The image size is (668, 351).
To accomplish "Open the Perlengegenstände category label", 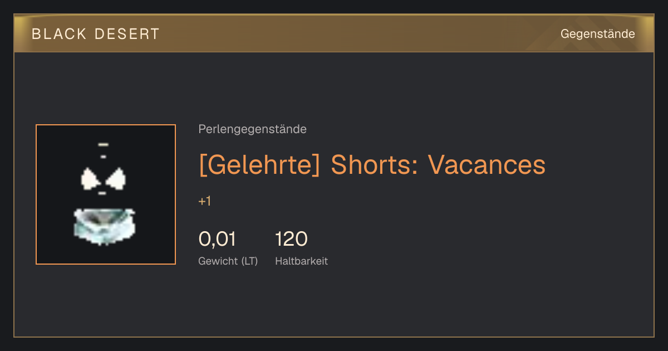I will tap(252, 129).
